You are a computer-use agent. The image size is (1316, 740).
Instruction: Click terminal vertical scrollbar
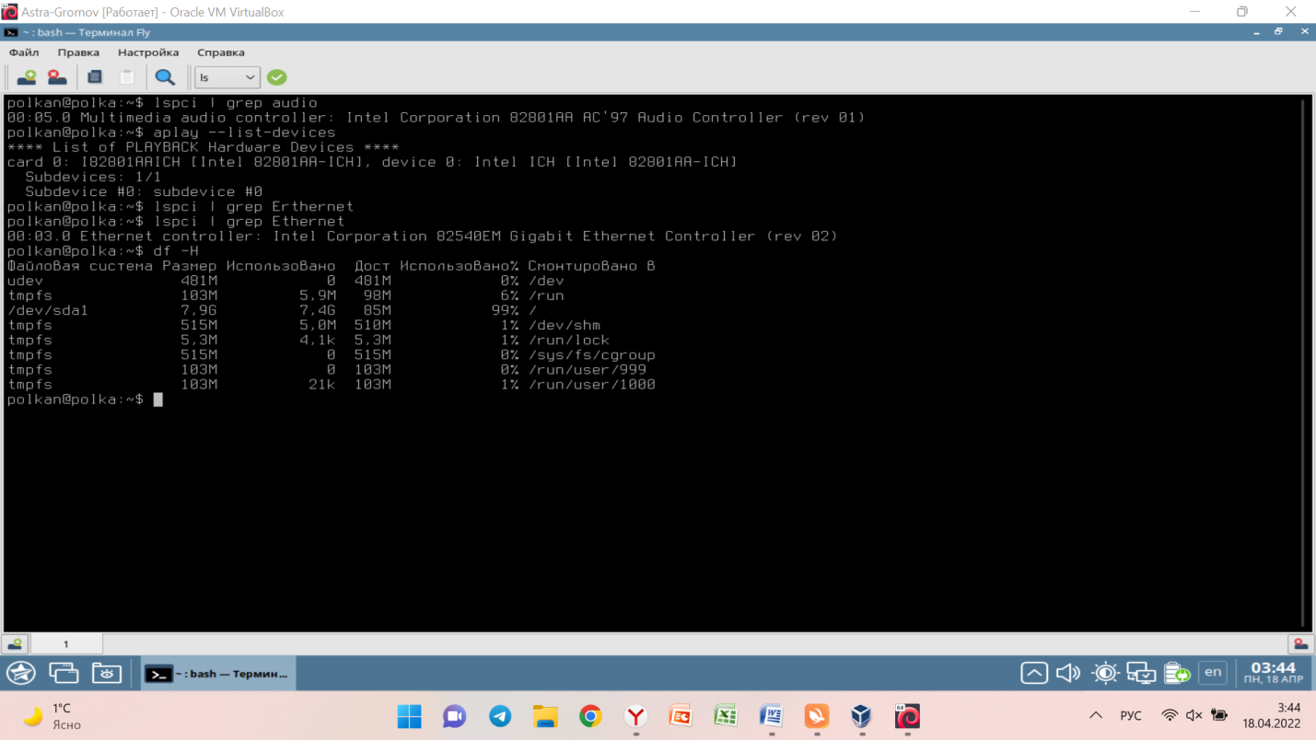coord(1304,362)
